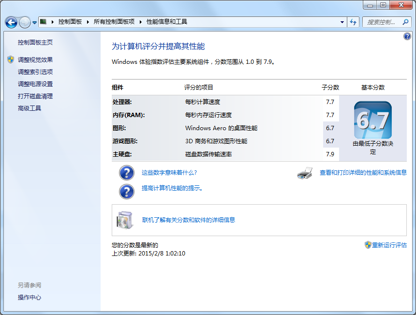Minimize the window
Image resolution: width=416 pixels, height=315 pixels.
pos(370,5)
